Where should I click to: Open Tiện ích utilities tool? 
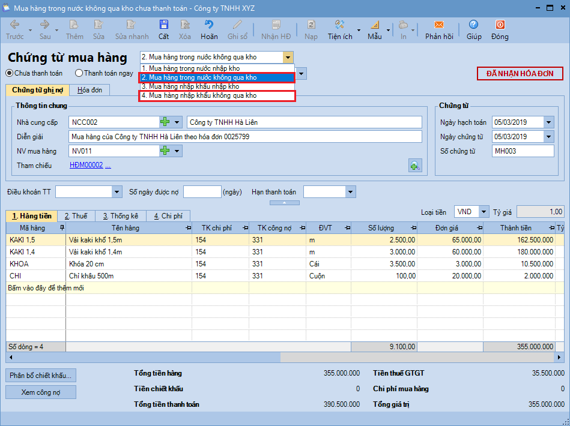339,25
